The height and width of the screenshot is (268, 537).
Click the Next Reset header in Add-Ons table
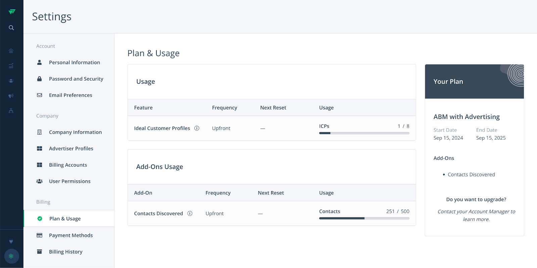tap(271, 193)
